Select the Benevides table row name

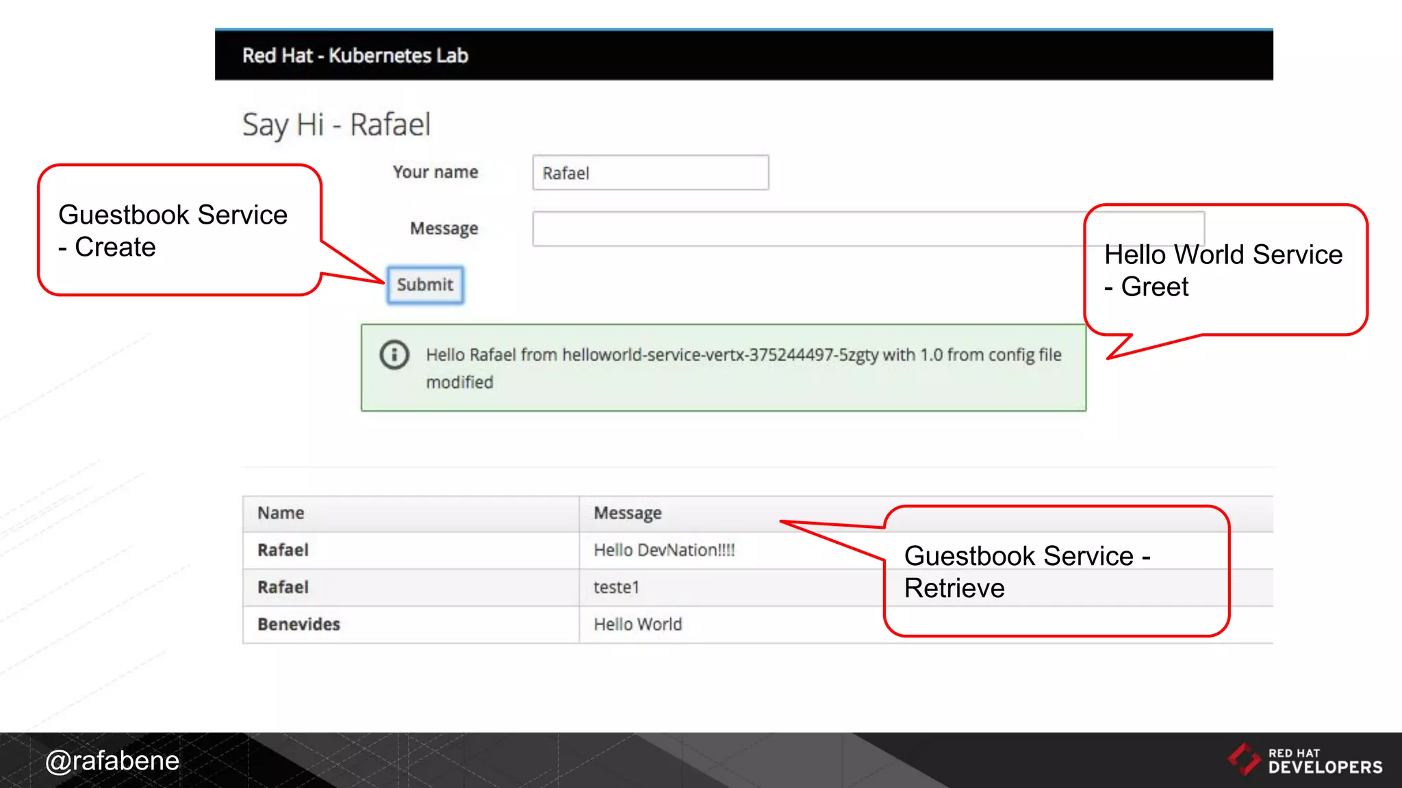(x=298, y=624)
